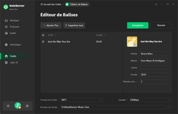Open settings via the gear icon

pyautogui.click(x=8, y=106)
